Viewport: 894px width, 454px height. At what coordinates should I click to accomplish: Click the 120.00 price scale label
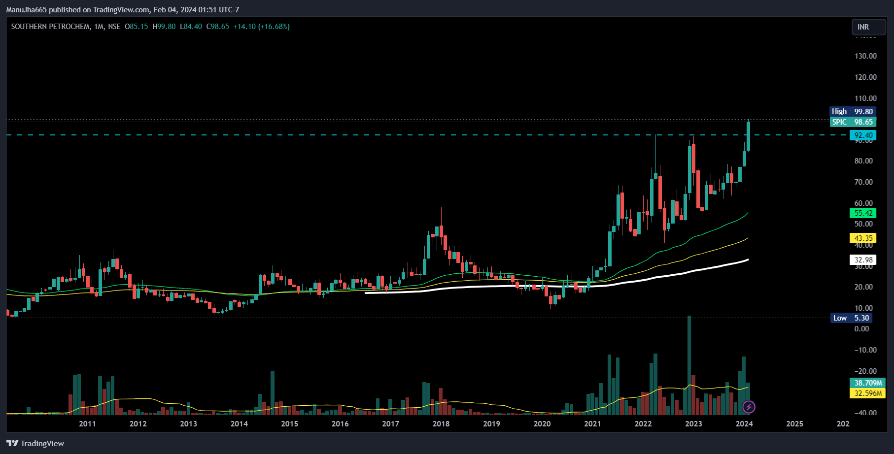866,77
